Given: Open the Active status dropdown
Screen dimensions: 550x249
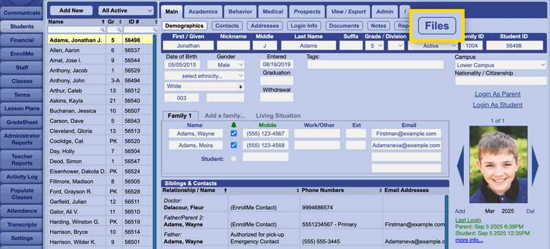Looking at the screenshot, I should 434,46.
